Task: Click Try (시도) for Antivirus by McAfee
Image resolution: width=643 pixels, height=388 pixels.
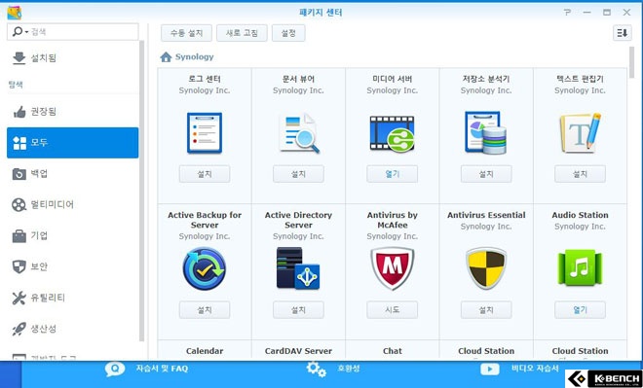Action: pyautogui.click(x=392, y=310)
